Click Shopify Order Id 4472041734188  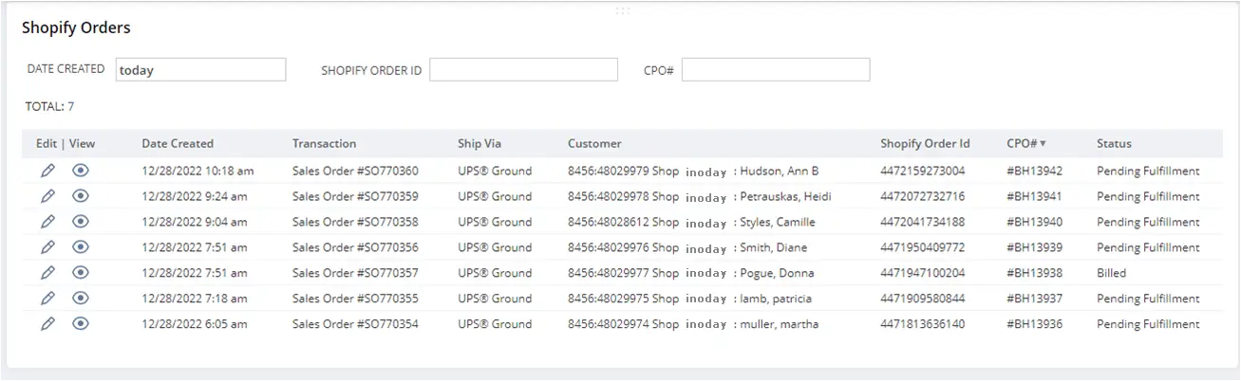[923, 223]
